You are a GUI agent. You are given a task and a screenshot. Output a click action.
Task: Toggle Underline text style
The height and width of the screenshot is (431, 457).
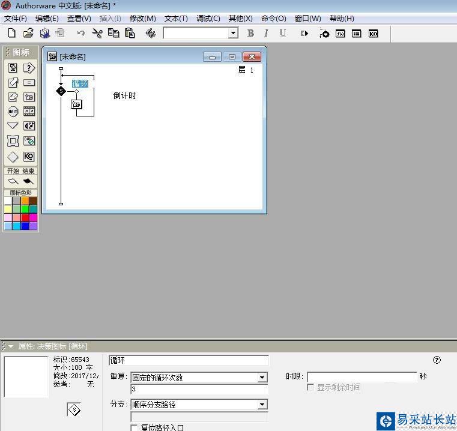click(282, 33)
